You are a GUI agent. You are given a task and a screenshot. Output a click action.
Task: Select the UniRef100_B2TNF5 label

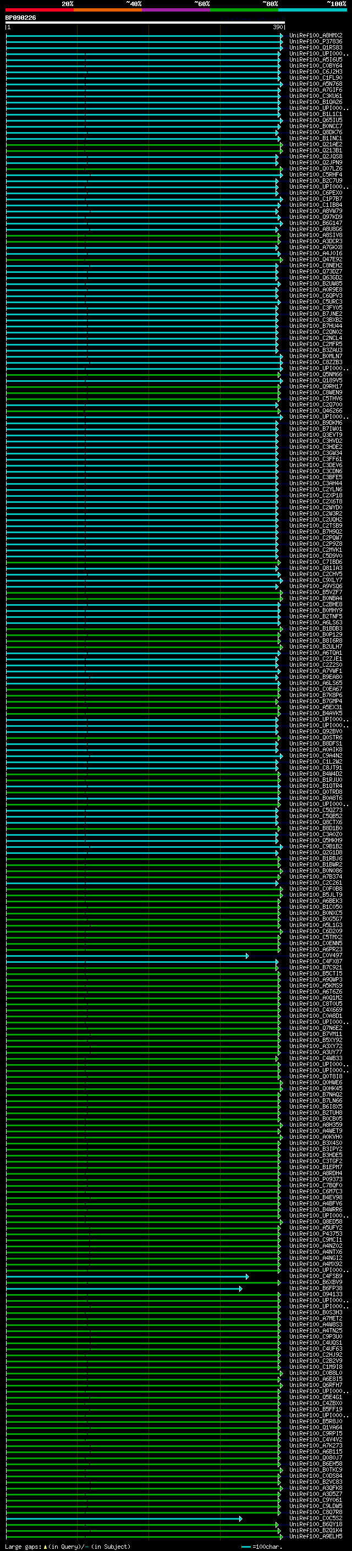pyautogui.click(x=316, y=617)
